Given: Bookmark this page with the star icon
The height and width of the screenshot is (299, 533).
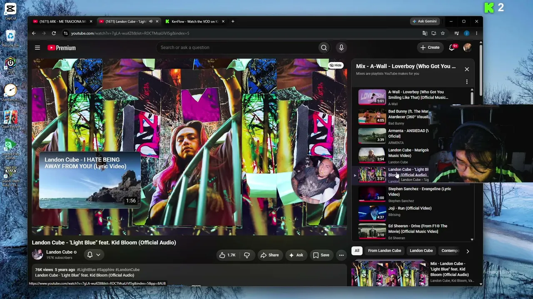Looking at the screenshot, I should click(x=443, y=33).
